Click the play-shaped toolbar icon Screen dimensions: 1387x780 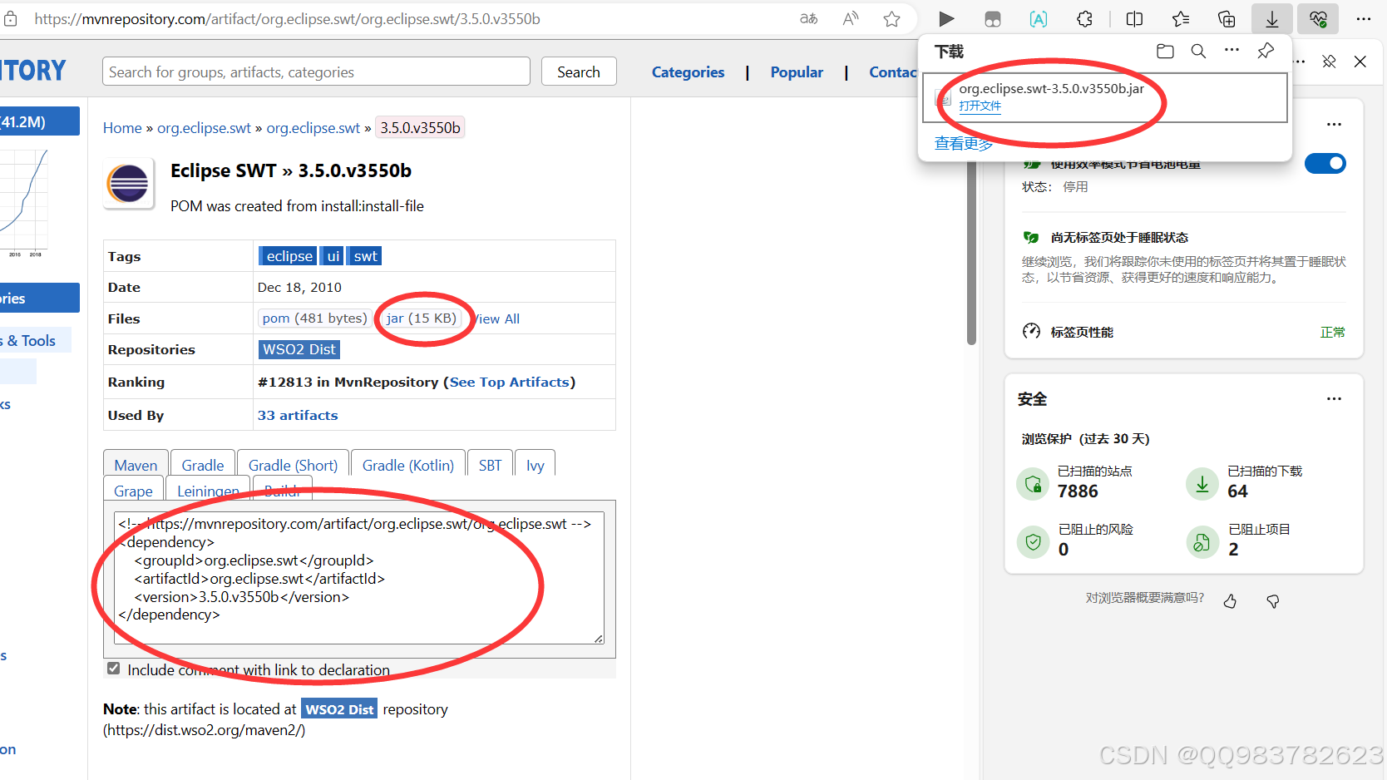tap(946, 18)
